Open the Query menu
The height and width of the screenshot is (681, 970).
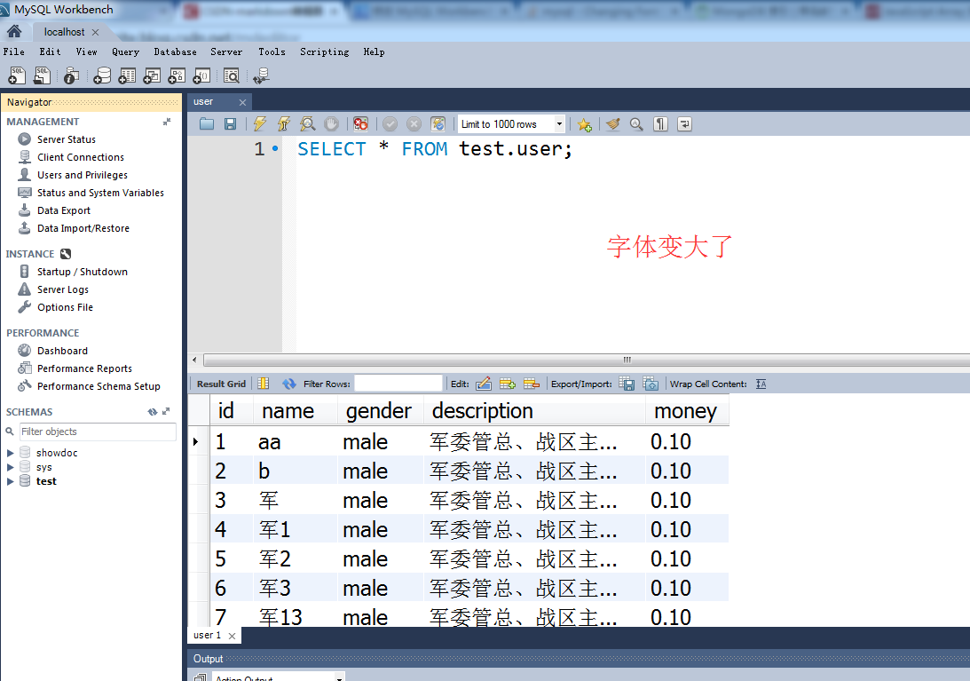[126, 52]
